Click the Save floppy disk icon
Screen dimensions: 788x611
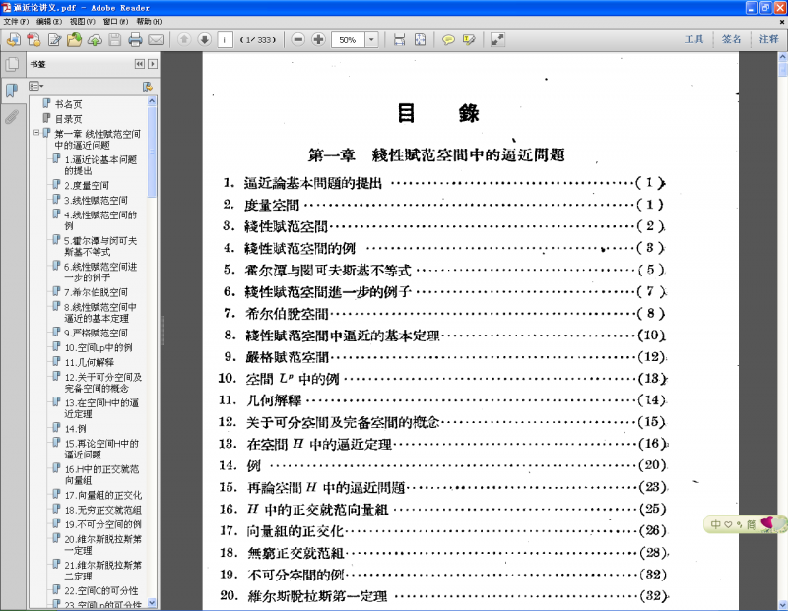[115, 39]
